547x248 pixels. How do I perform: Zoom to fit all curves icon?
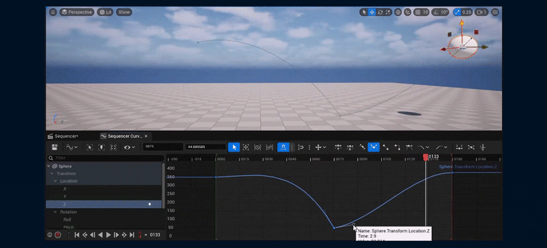click(x=90, y=147)
